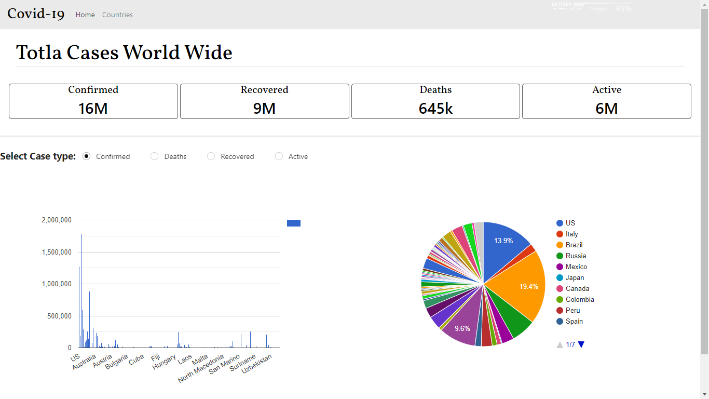This screenshot has height=399, width=709.
Task: Click the Canada legend color dot
Action: (x=560, y=288)
